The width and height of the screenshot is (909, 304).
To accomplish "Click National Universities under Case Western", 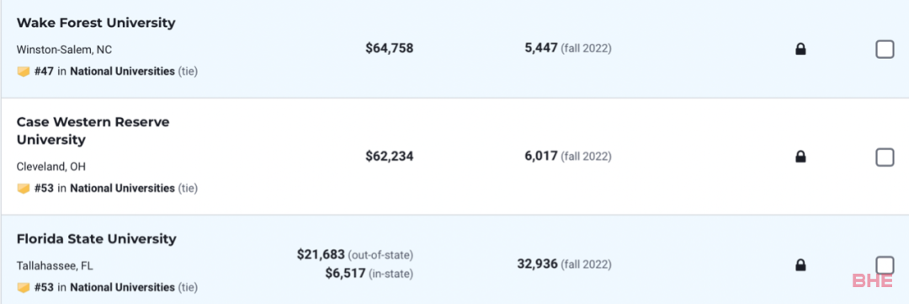I will [x=122, y=189].
